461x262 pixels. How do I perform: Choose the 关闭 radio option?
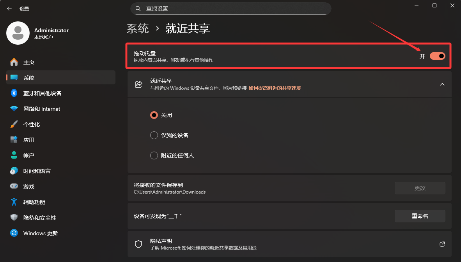tap(154, 115)
